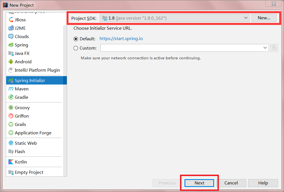The height and width of the screenshot is (192, 284).
Task: Select the Kotlin logo icon
Action: coord(11,162)
